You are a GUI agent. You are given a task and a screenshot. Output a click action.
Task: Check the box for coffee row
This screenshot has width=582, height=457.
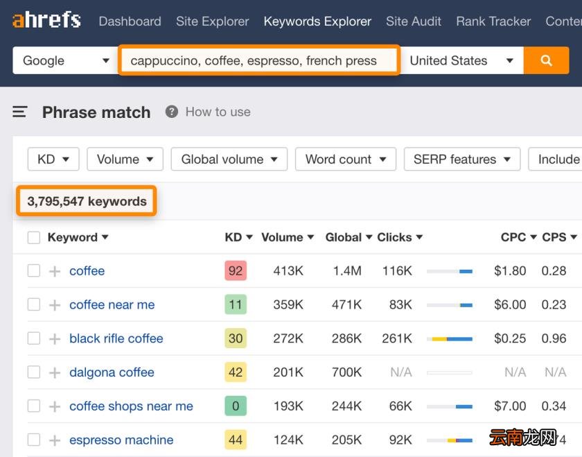(x=34, y=271)
